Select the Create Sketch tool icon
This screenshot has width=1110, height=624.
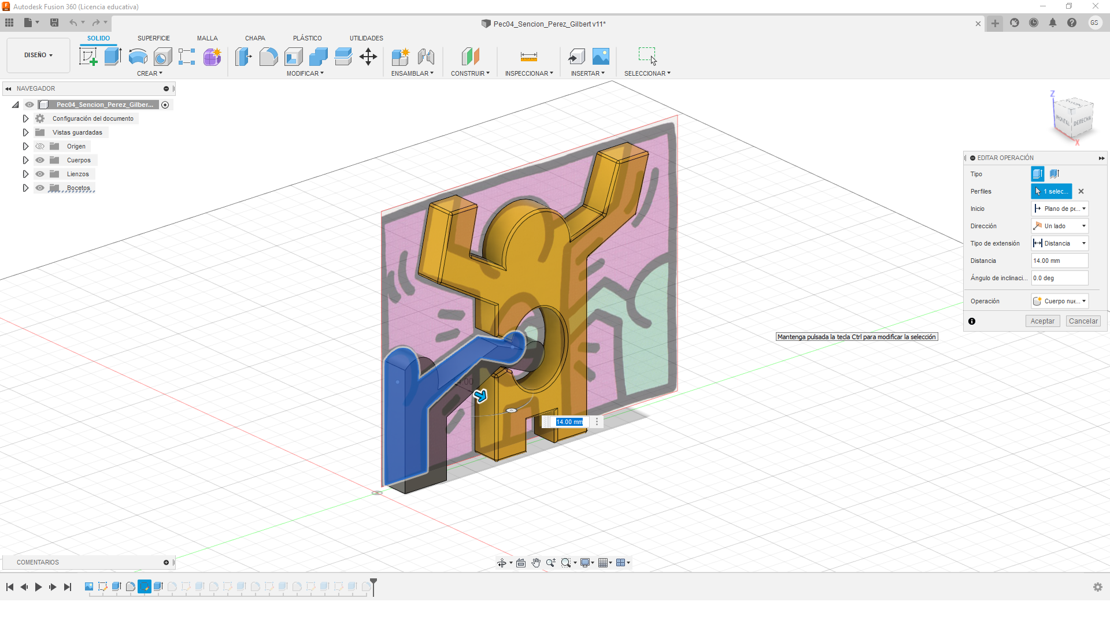88,57
